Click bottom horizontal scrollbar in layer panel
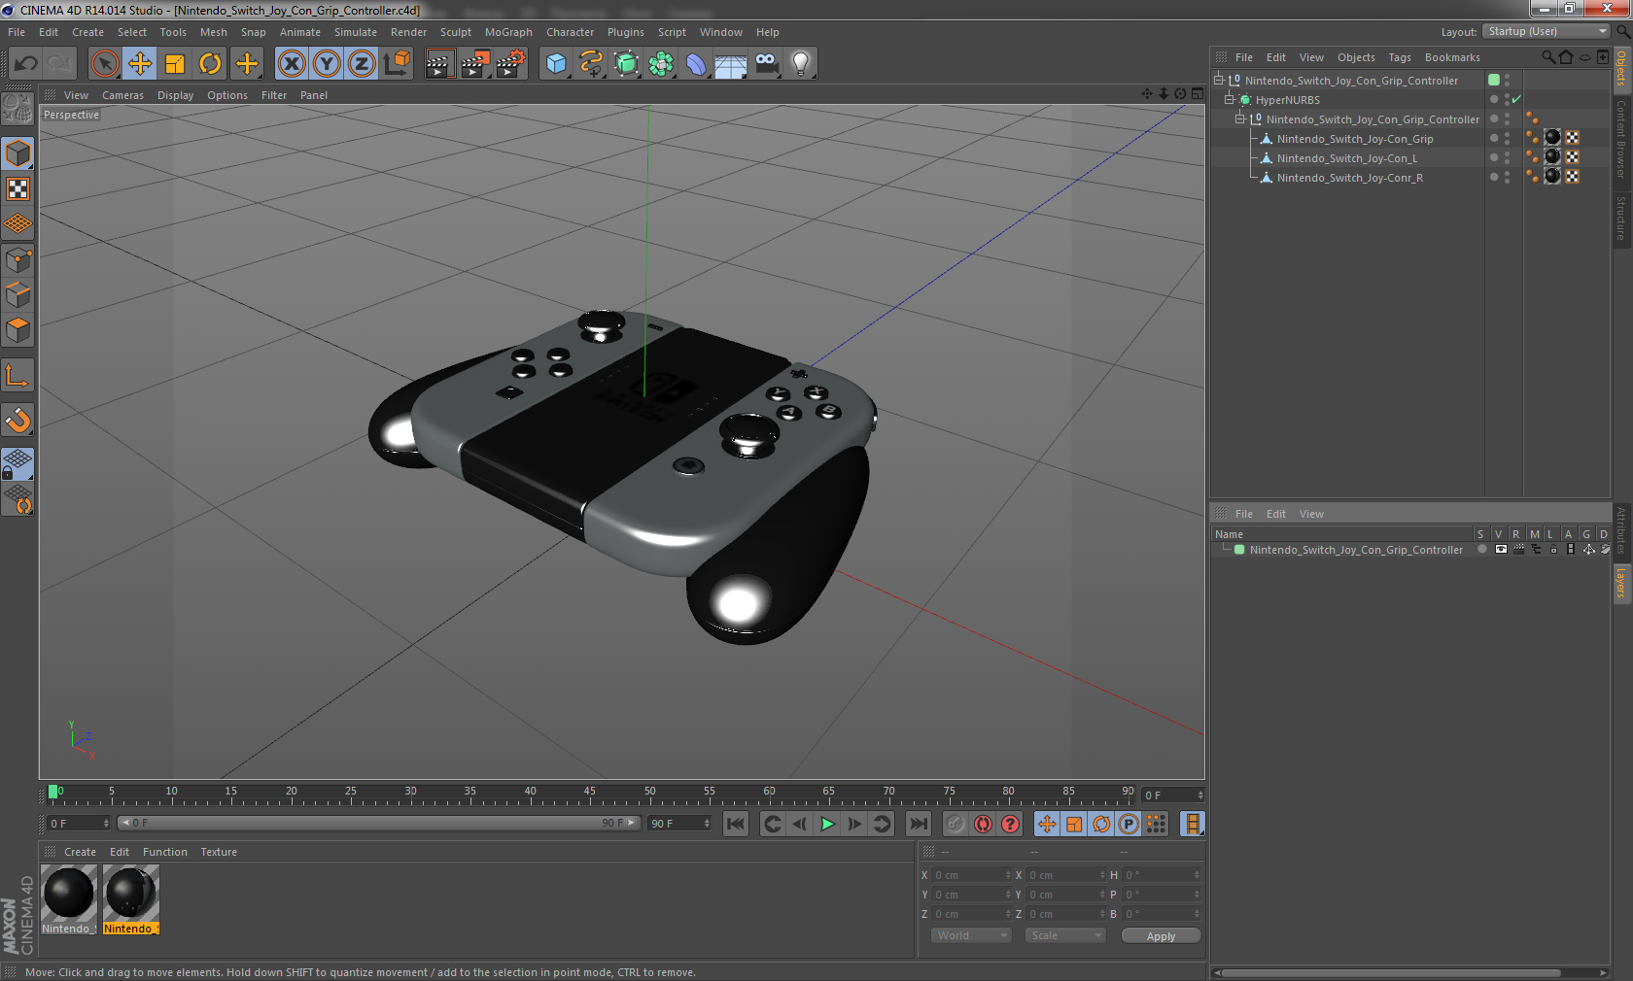The height and width of the screenshot is (981, 1633). pos(1393,972)
